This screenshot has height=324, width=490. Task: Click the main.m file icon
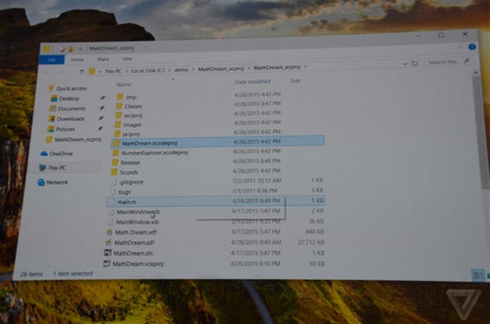(x=112, y=202)
